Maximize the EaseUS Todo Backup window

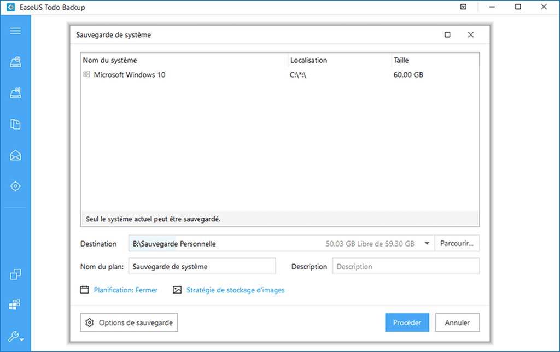tap(518, 7)
